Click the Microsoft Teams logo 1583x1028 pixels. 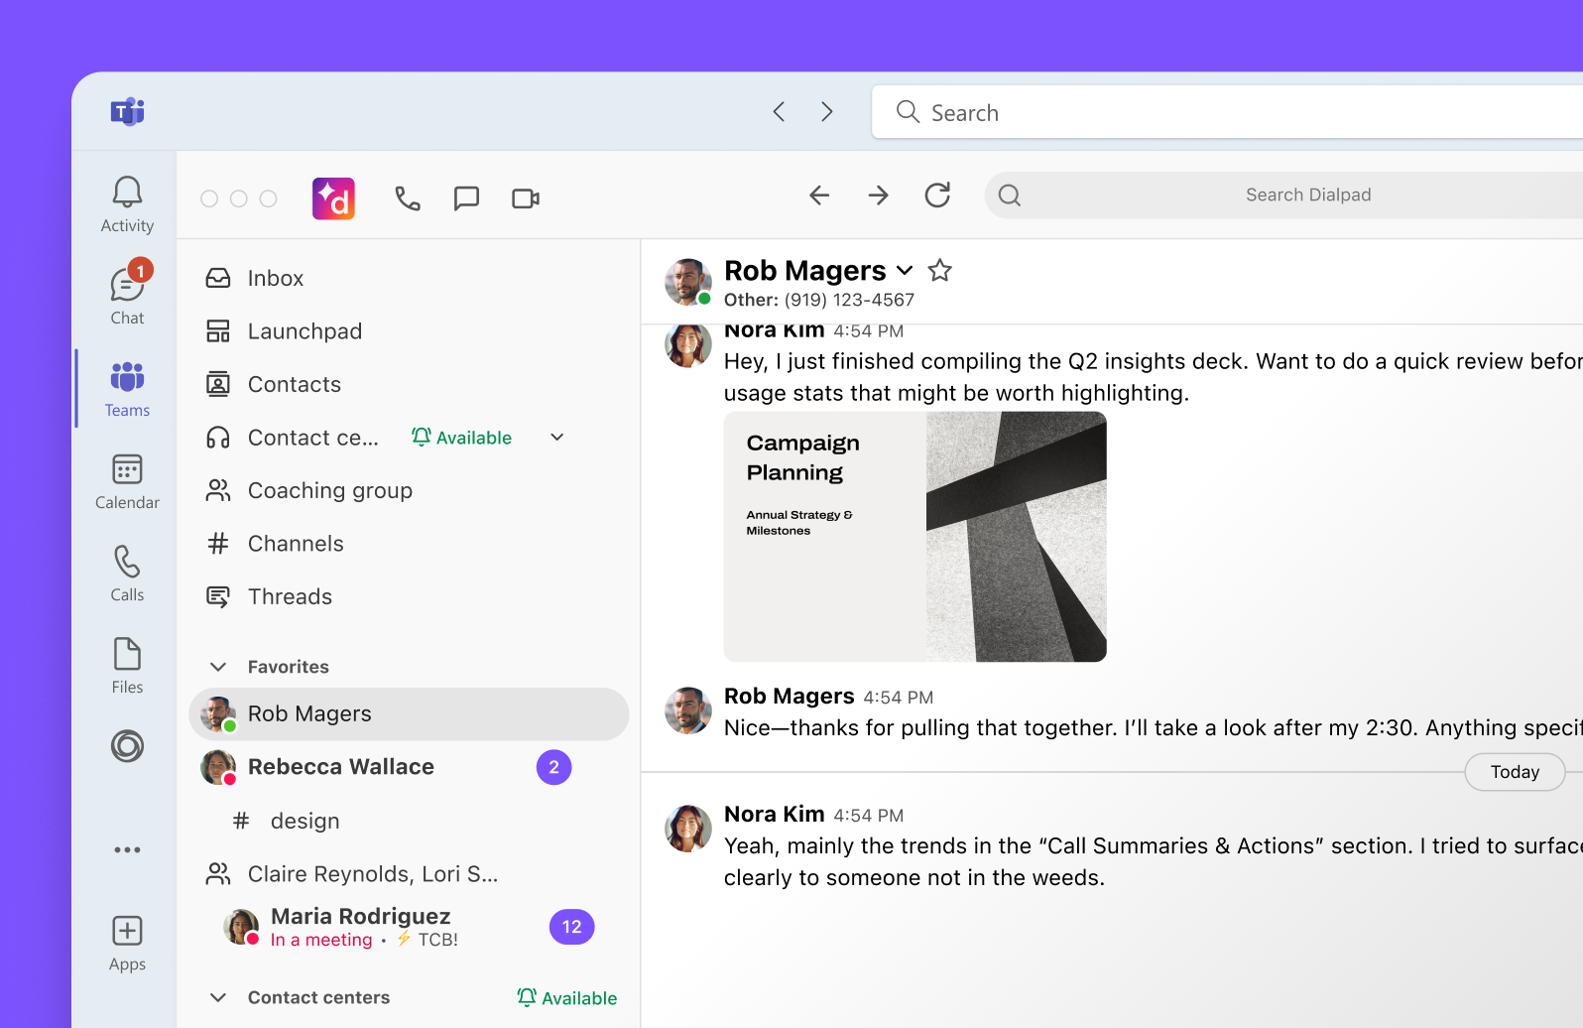tap(127, 111)
